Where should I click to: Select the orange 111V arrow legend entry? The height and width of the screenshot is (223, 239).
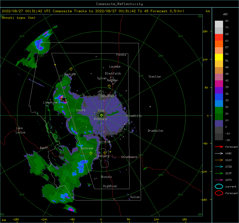coord(219,160)
